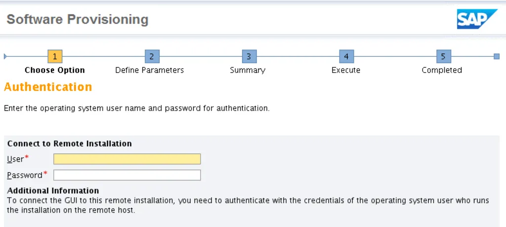The width and height of the screenshot is (506, 227).
Task: Focus the Password input field
Action: coord(127,175)
